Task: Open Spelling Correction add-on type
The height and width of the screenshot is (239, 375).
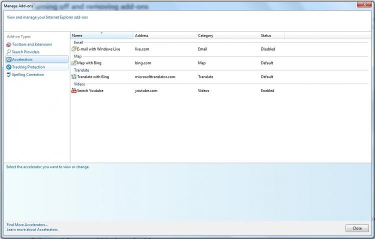Action: [x=27, y=74]
